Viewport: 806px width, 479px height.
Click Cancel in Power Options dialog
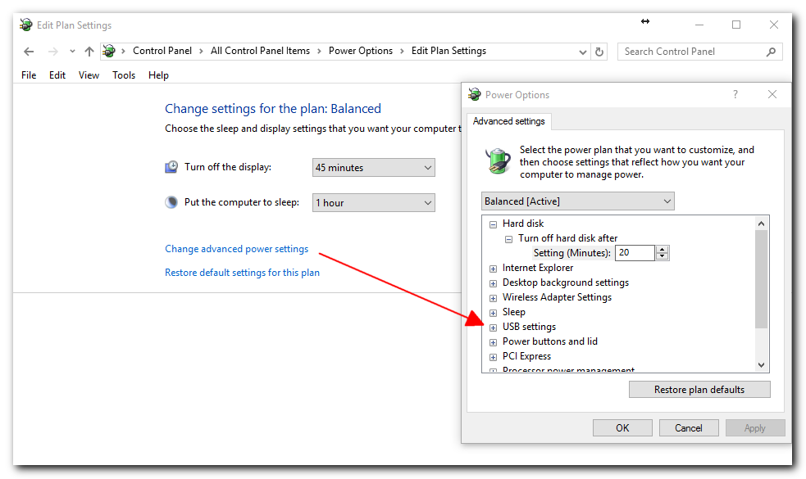[x=689, y=428]
